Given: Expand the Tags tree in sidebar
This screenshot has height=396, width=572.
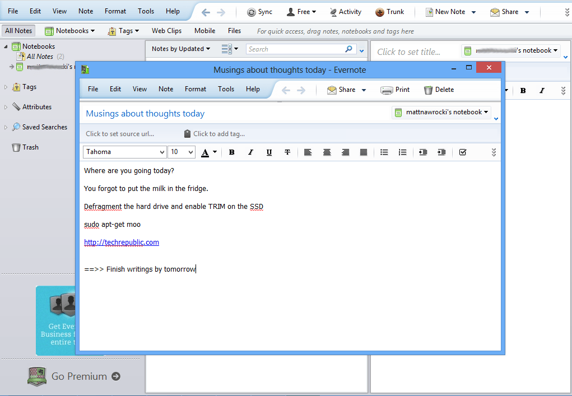Looking at the screenshot, I should tap(6, 87).
